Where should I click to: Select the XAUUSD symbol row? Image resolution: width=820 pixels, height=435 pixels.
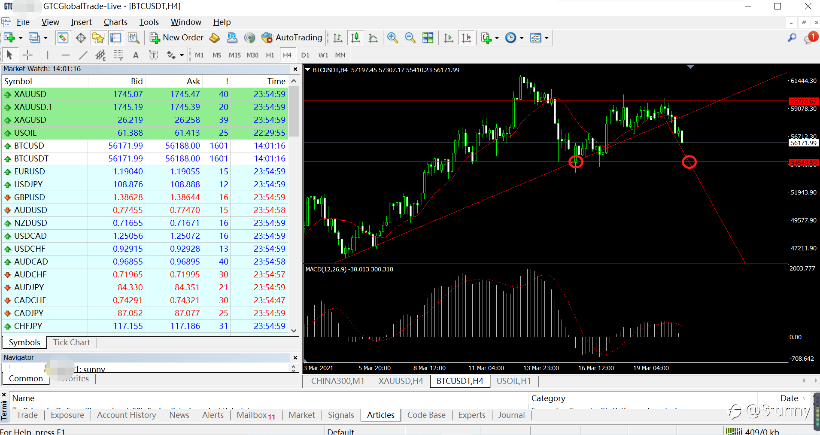tap(145, 94)
